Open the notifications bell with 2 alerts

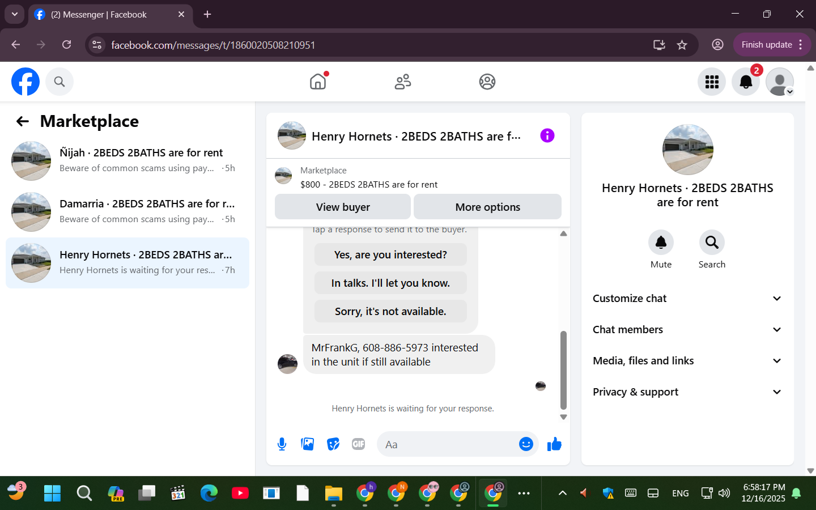(746, 82)
